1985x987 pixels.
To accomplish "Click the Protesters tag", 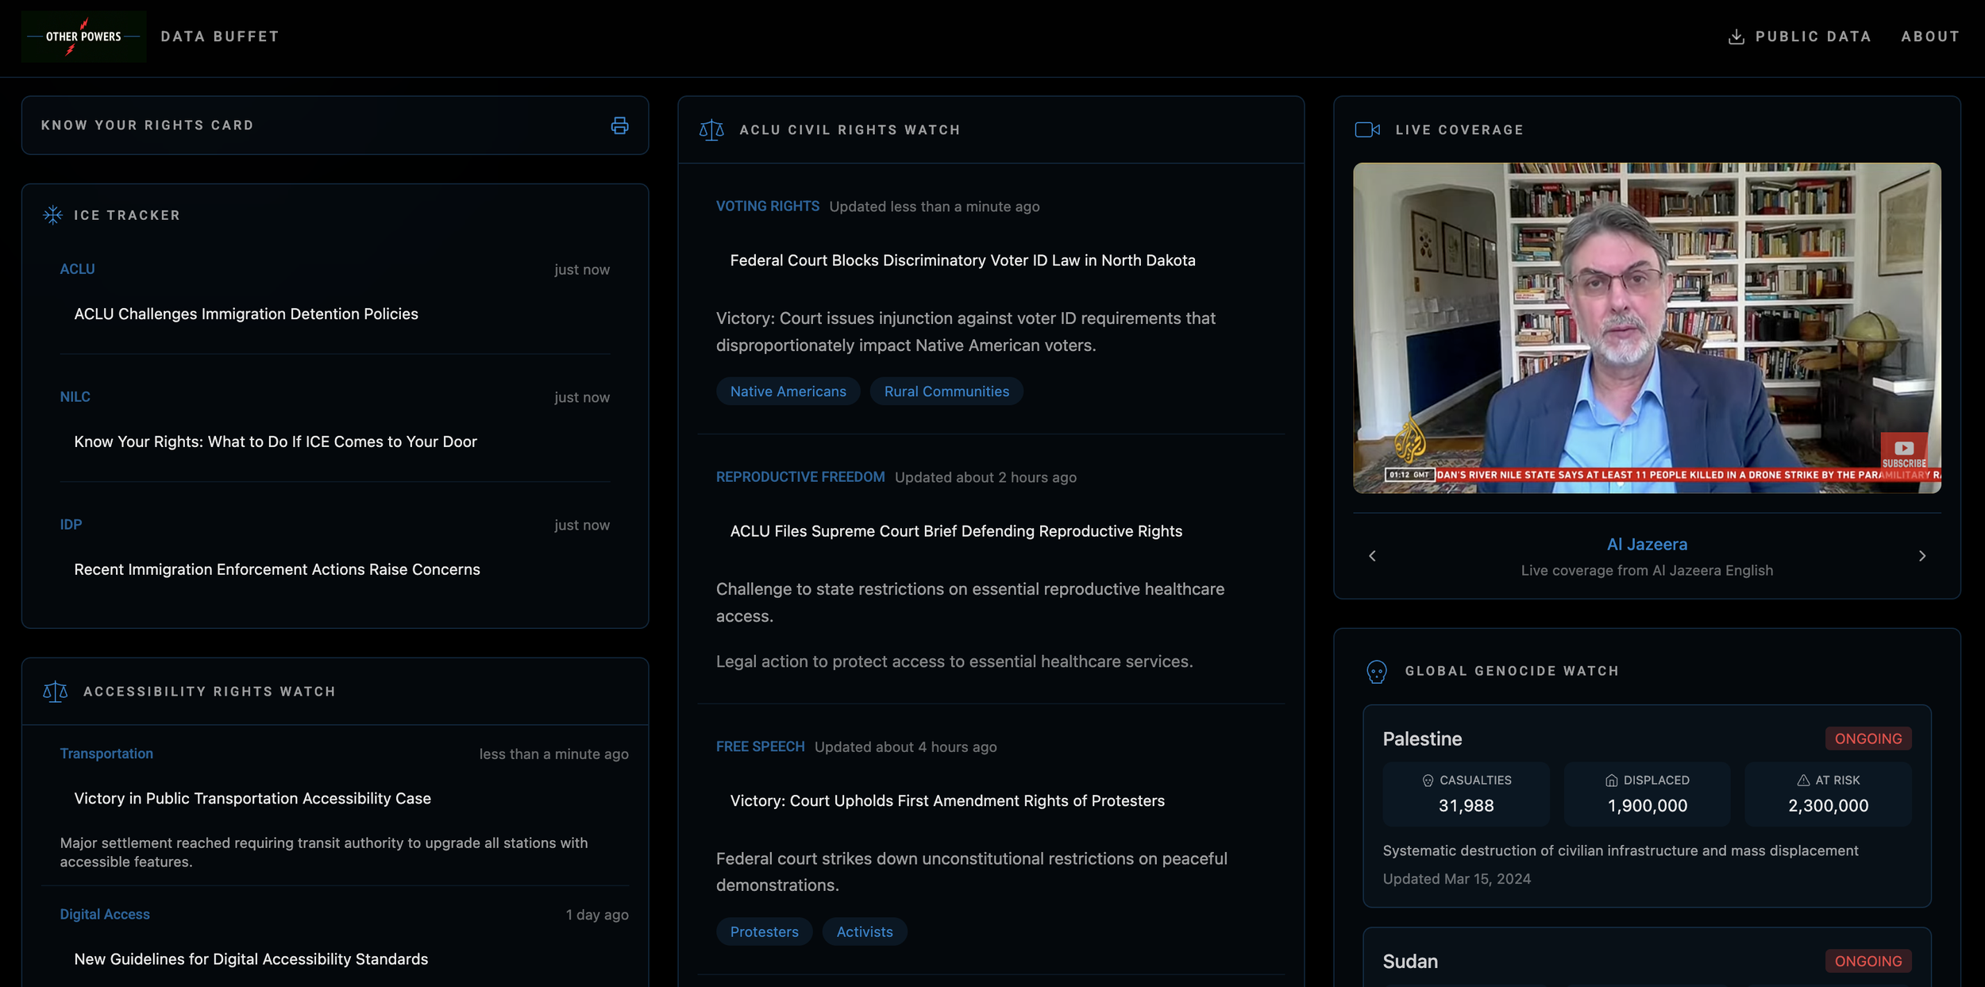I will pos(764,931).
